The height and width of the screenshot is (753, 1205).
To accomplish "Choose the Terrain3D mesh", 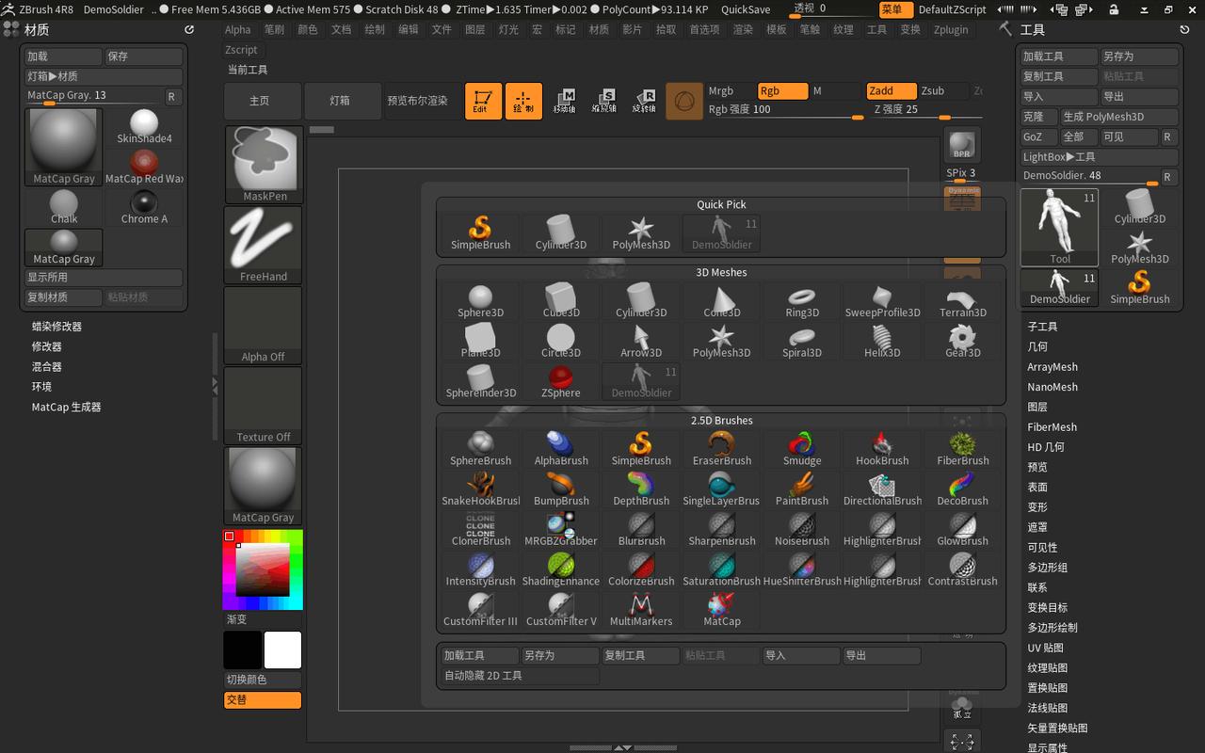I will (963, 301).
